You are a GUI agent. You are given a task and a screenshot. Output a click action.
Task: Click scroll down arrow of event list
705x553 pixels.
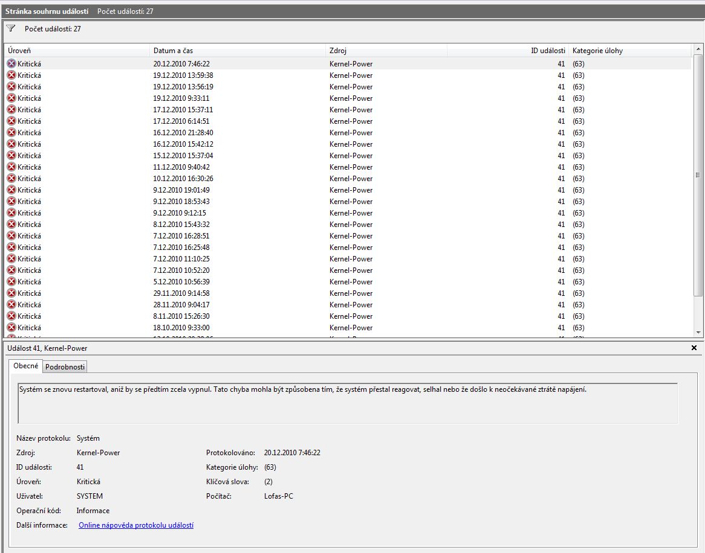[x=698, y=332]
